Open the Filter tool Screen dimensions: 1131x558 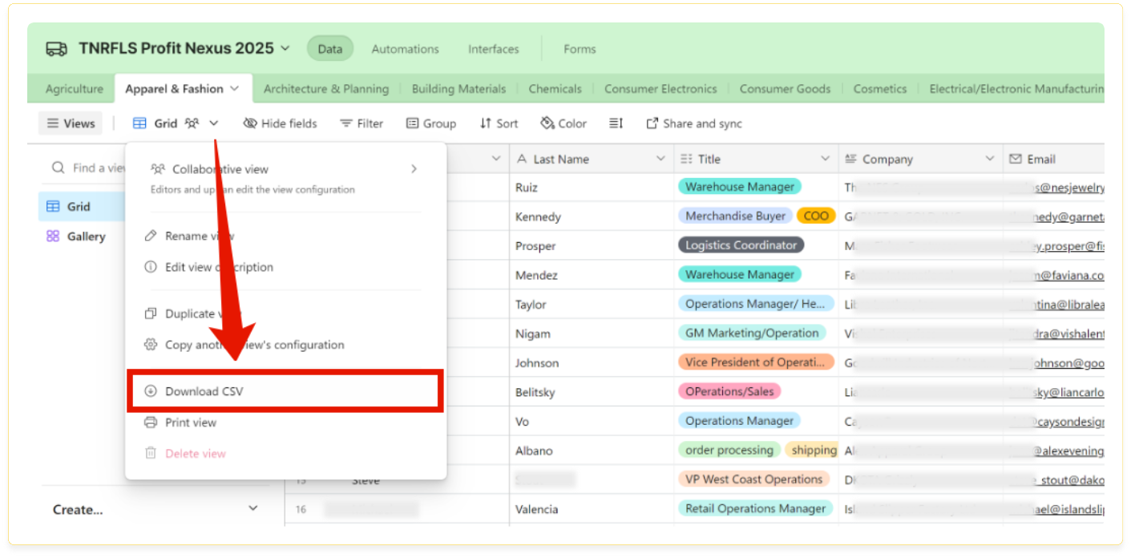(361, 123)
